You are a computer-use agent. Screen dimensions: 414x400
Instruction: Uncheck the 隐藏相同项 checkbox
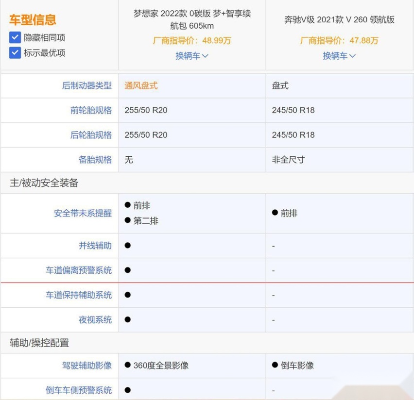click(x=15, y=37)
